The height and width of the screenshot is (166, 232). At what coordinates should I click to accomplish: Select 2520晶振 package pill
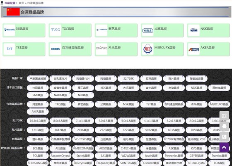(106, 130)
